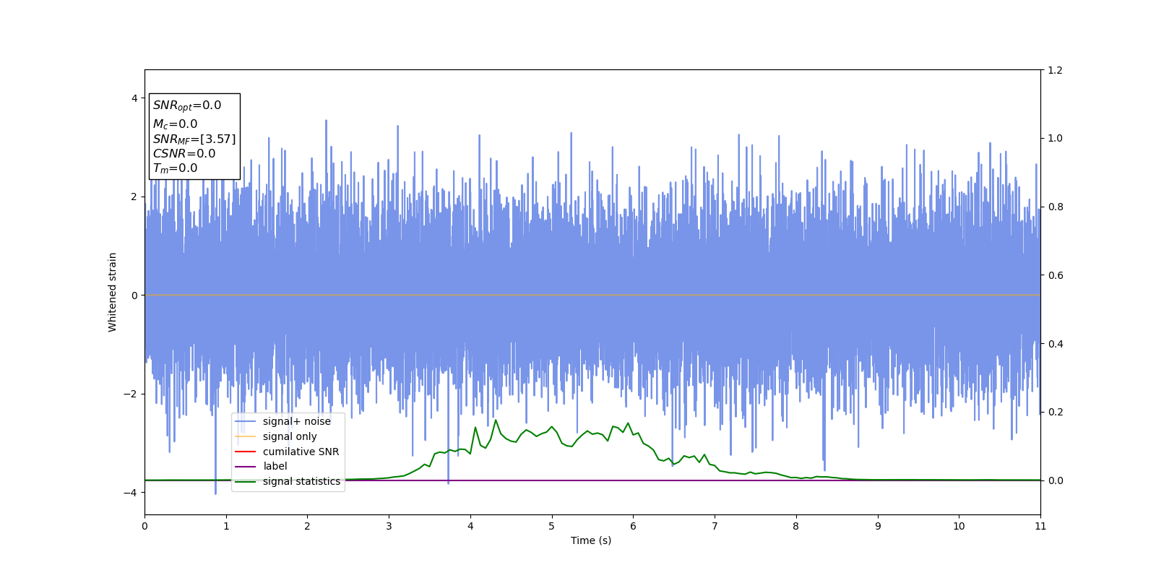
Task: Click the Tm=0.0 annotation text
Action: click(x=175, y=168)
